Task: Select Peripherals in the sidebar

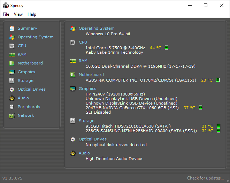Action: (29, 107)
